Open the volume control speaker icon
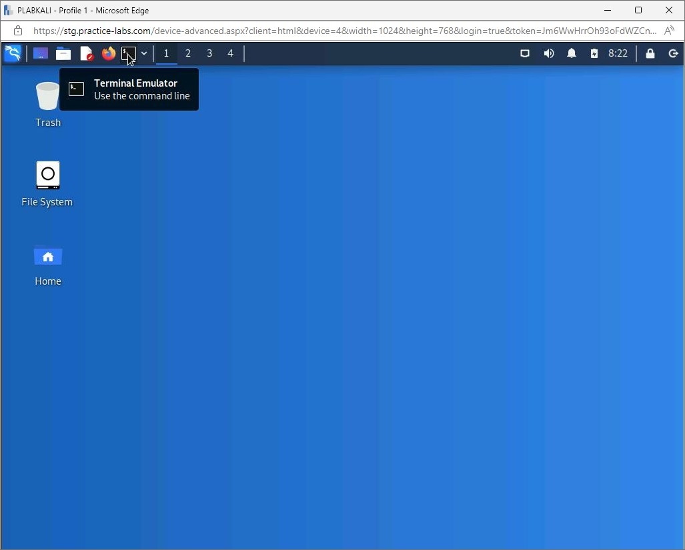The height and width of the screenshot is (550, 685). 548,53
